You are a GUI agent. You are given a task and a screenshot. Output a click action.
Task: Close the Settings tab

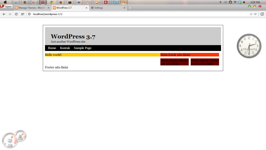(124, 8)
